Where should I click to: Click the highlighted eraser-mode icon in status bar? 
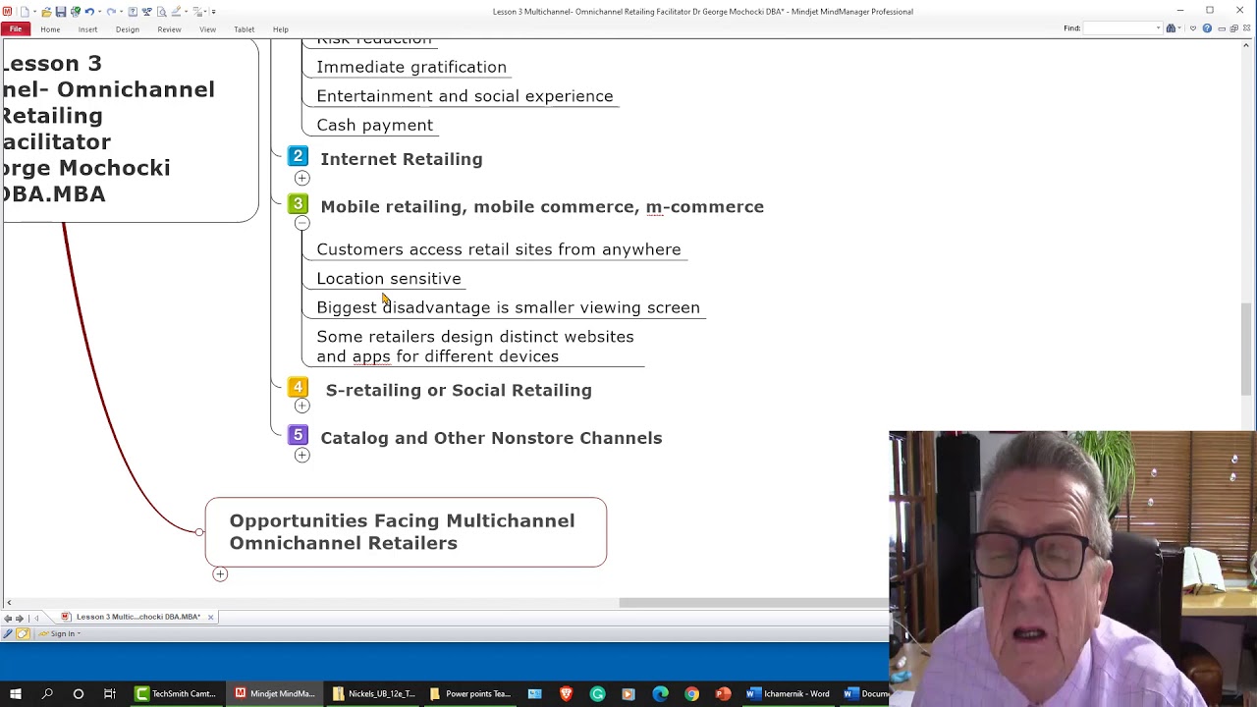(23, 633)
